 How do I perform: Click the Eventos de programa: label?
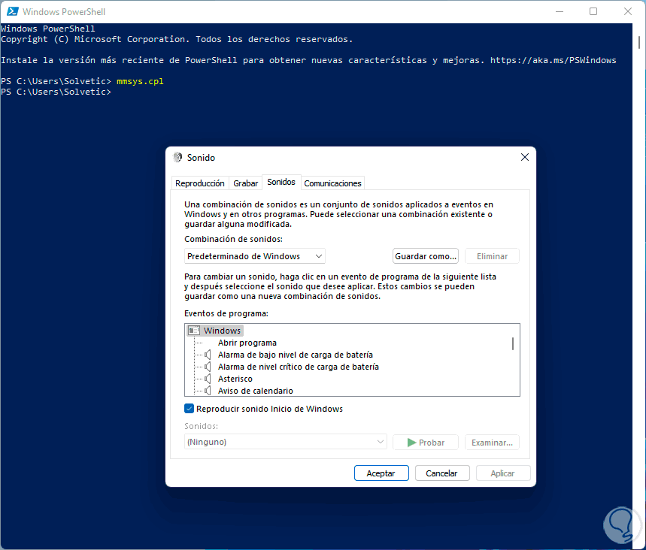click(226, 313)
